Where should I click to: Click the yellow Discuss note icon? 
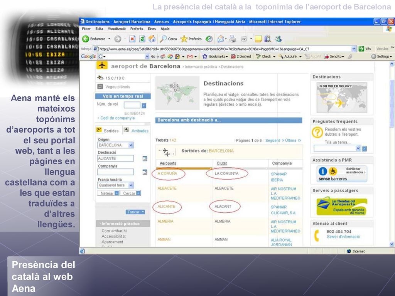coord(258,39)
